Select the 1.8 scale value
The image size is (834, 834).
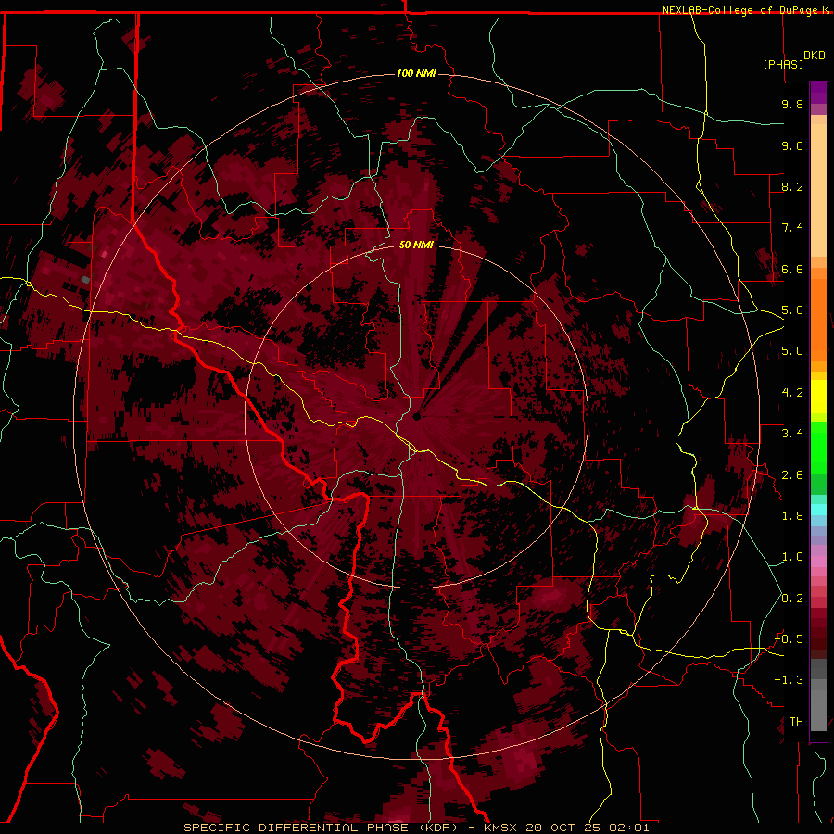click(792, 516)
